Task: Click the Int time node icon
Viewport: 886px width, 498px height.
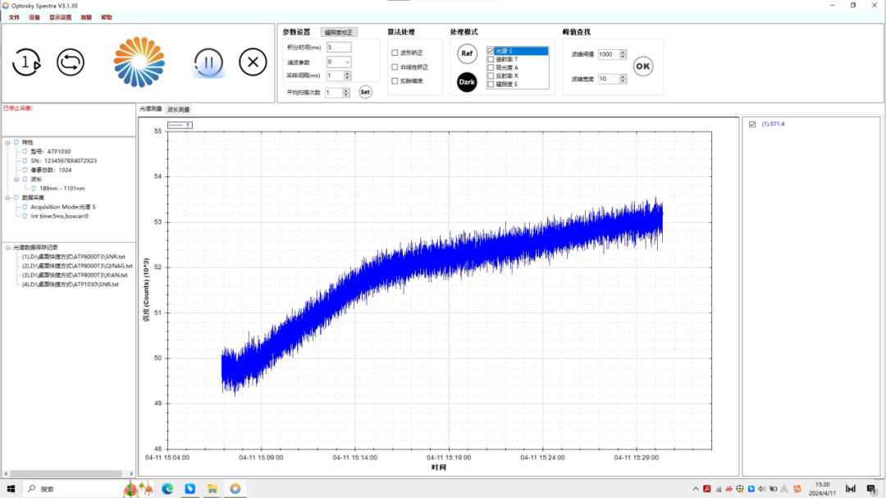Action: 25,216
